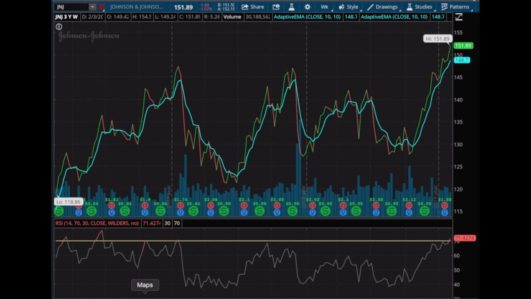531x299 pixels.
Task: Click the JOHNSON & JOHNSO... company name
Action: tap(136, 7)
